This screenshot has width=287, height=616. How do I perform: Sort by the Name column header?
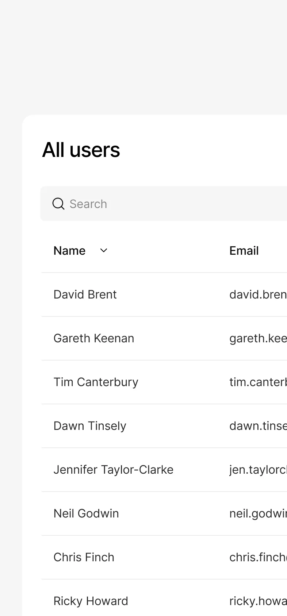(69, 251)
